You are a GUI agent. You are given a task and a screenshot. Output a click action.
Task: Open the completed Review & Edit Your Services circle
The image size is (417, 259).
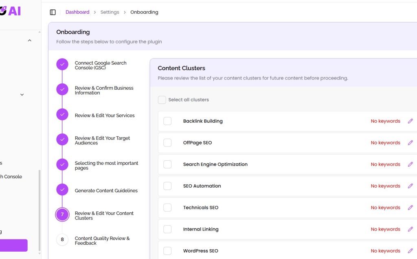[62, 114]
